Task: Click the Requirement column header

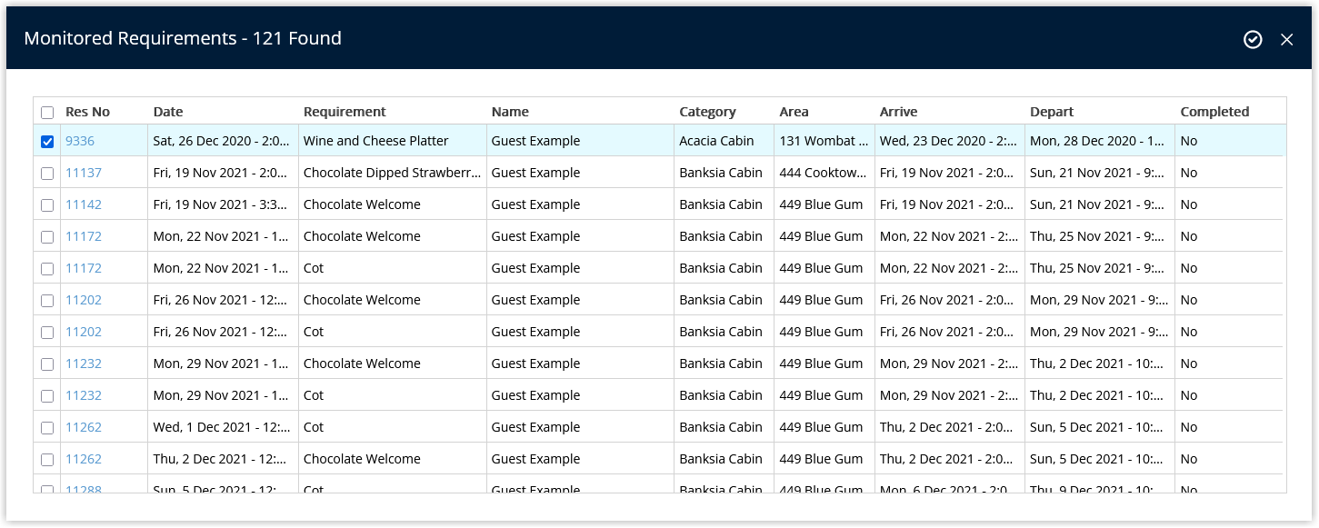Action: pos(345,112)
